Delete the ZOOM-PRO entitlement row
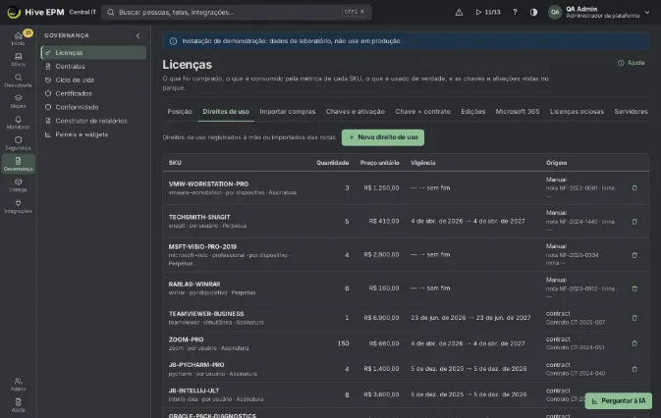This screenshot has width=661, height=418. (634, 343)
